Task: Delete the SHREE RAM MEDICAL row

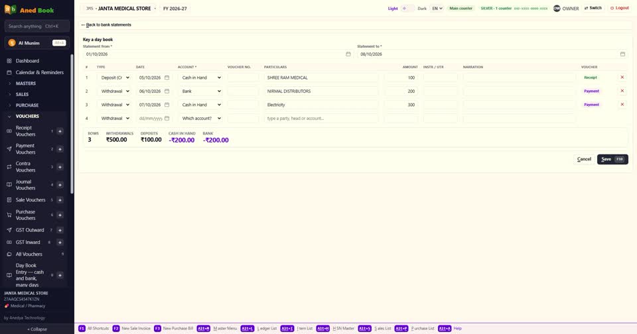Action: [622, 77]
